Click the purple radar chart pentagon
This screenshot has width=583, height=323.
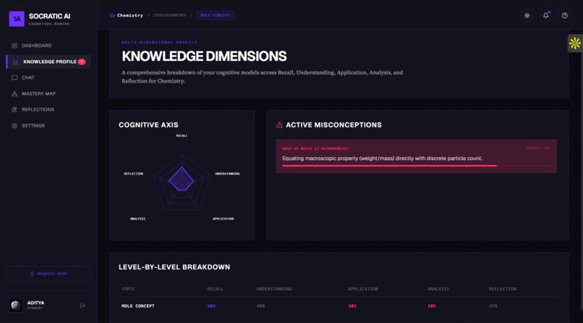[x=182, y=180]
